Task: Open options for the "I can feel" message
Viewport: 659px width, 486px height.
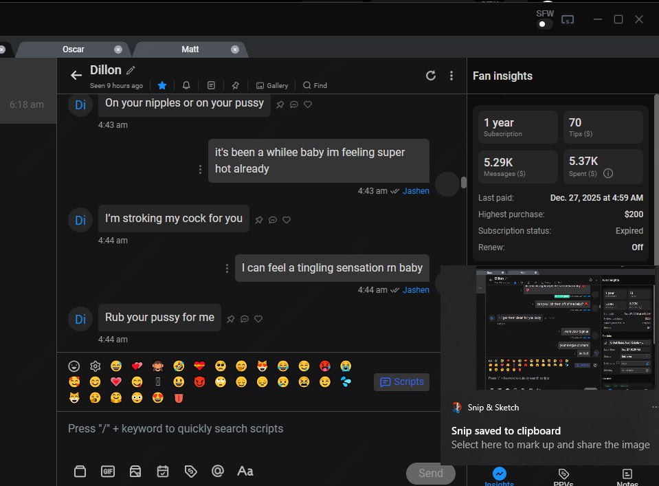Action: pyautogui.click(x=227, y=268)
